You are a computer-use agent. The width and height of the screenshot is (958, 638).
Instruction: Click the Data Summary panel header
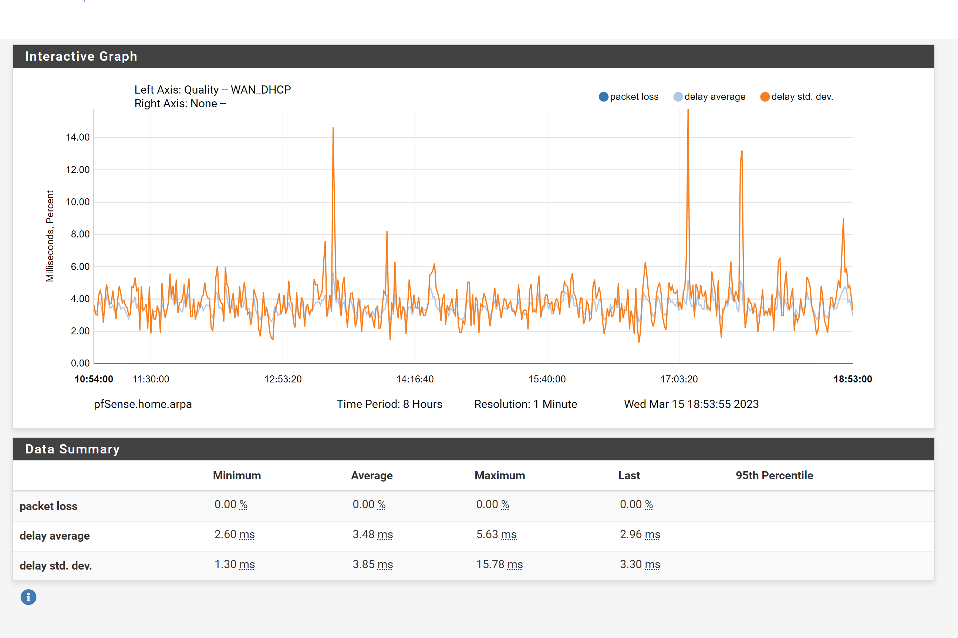473,449
